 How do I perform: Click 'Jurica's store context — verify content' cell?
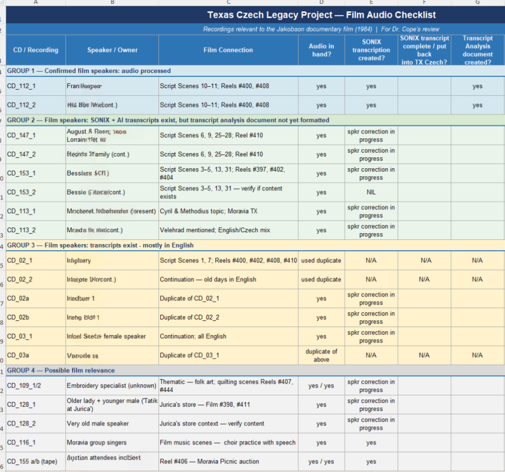(229, 424)
